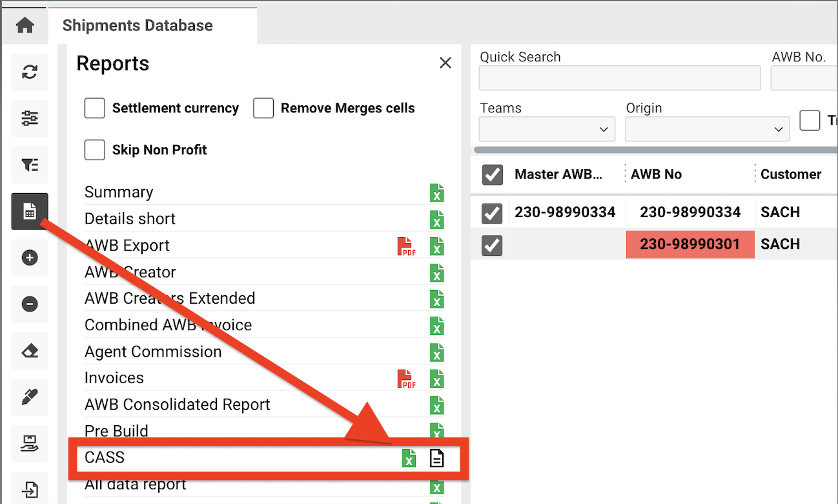
Task: Click the Reports sidebar icon
Action: coord(30,211)
